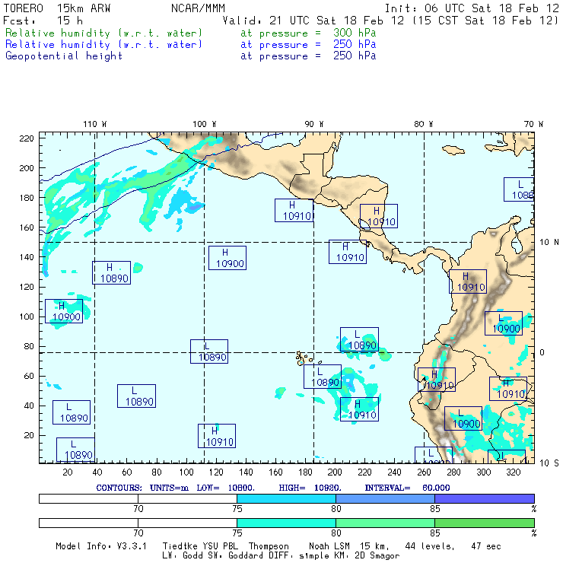563x563 pixels.
Task: Click the "220" tick label on the vertical axis
Action: (26, 138)
